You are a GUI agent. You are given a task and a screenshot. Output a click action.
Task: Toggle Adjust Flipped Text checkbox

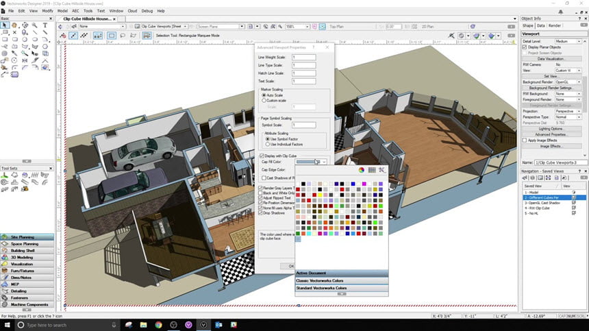[260, 197]
